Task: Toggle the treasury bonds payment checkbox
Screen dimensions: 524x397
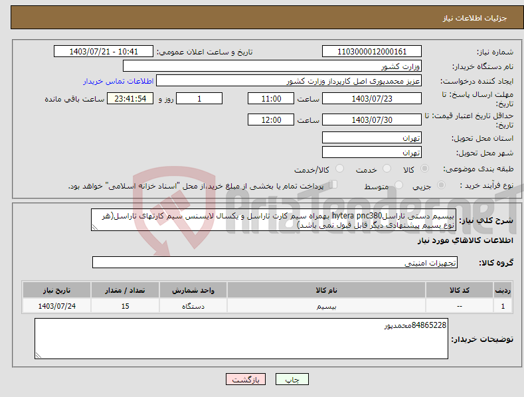Action: click(333, 185)
